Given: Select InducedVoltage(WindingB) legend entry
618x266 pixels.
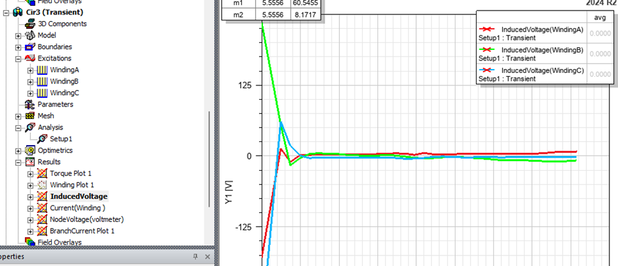Looking at the screenshot, I should point(542,49).
